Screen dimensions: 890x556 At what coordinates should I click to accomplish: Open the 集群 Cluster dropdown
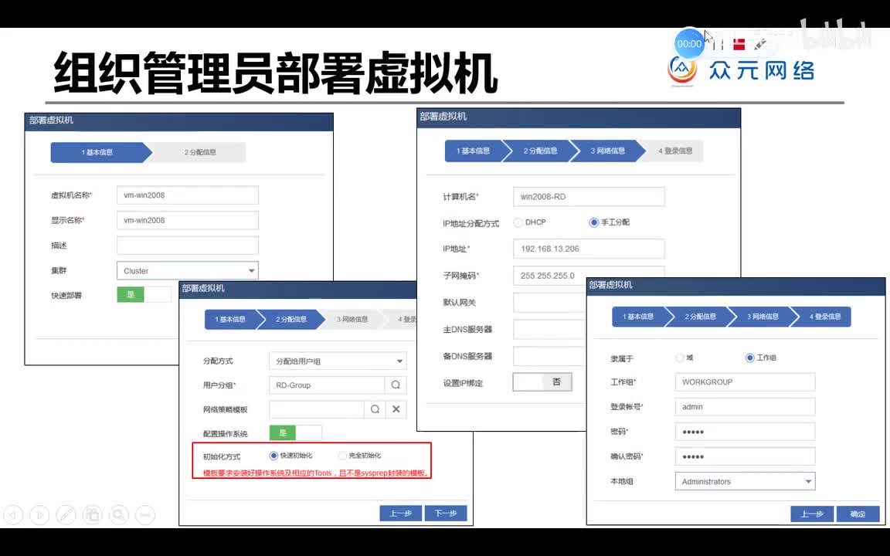pyautogui.click(x=187, y=270)
